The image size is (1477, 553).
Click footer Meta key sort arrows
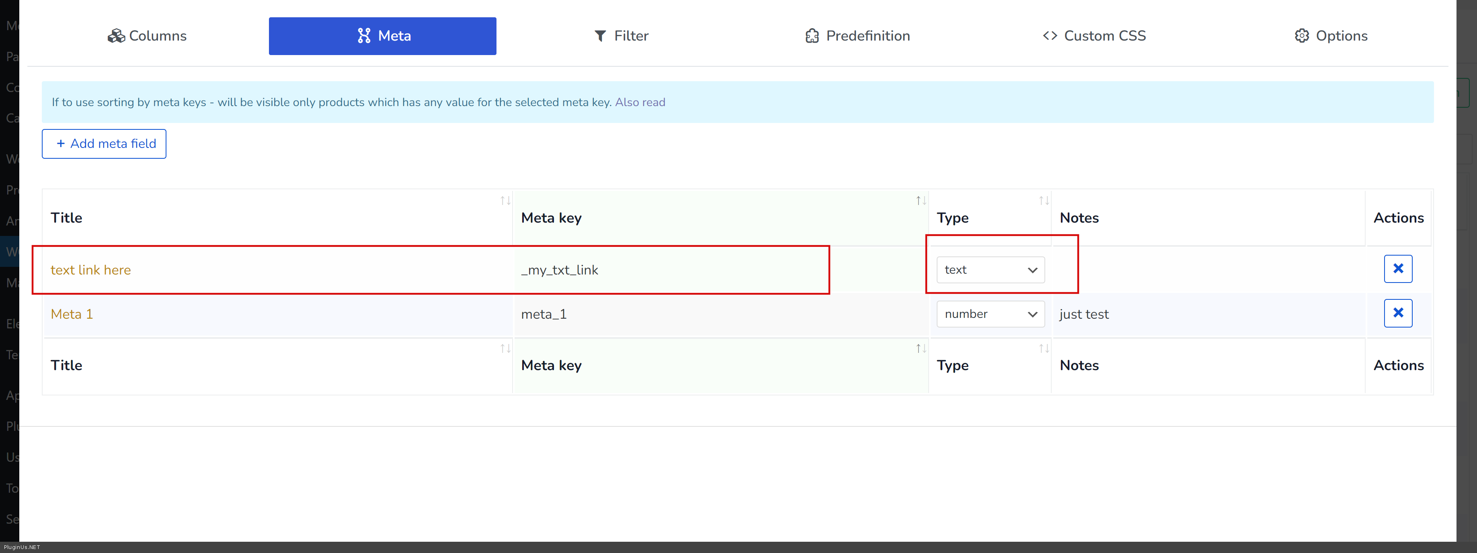[920, 348]
